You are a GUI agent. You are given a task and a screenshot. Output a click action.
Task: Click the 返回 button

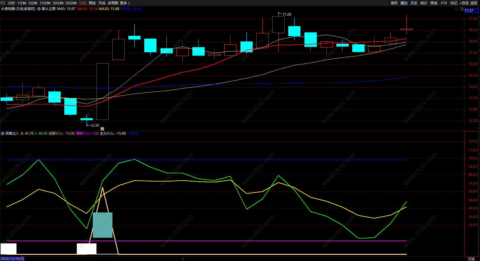point(474,3)
